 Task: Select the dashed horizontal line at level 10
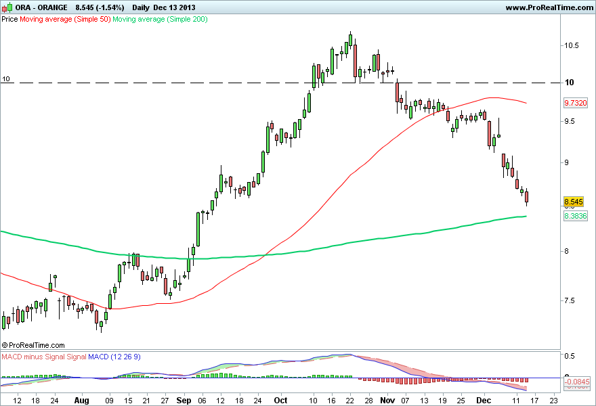point(280,83)
